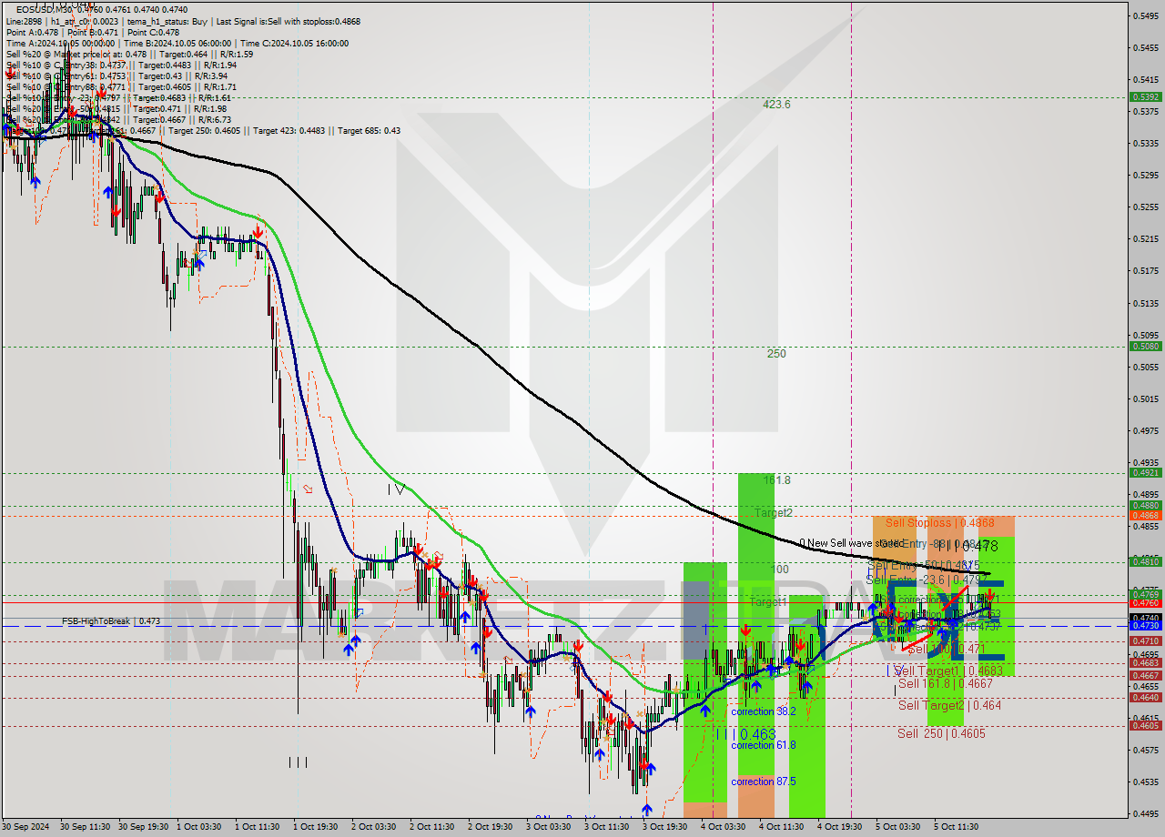Click the blue 0.4730 price tag

tap(1145, 626)
